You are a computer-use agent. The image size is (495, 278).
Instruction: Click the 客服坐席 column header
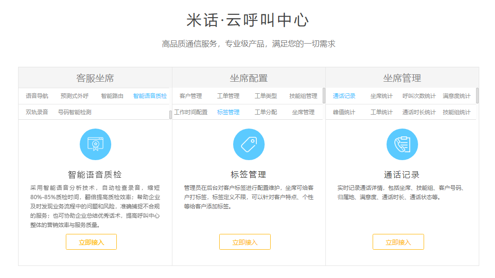tap(95, 78)
